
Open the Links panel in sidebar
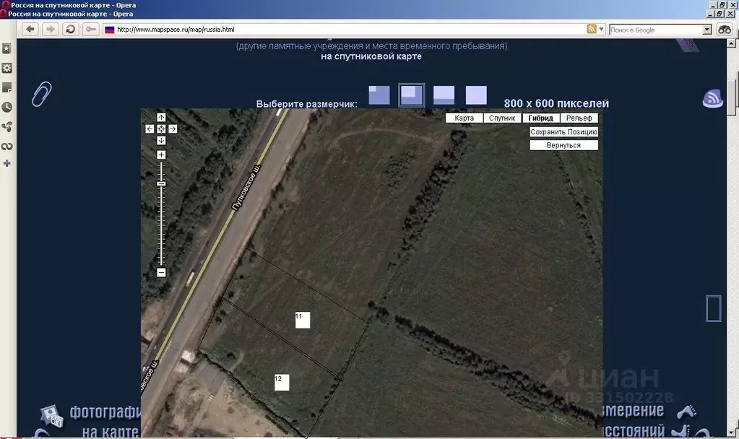(x=7, y=146)
